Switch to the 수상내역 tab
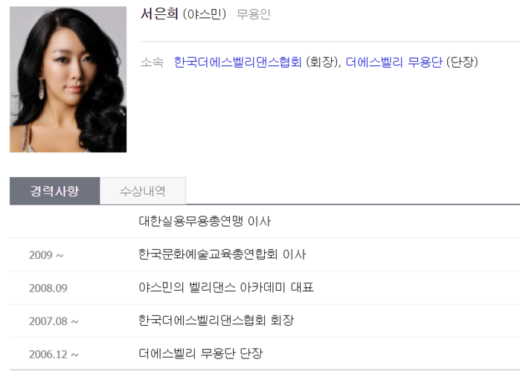The width and height of the screenshot is (520, 386). (x=143, y=191)
